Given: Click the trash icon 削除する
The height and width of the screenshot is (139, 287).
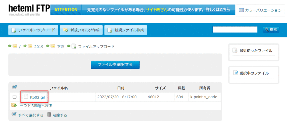Looking at the screenshot, I should [49, 114].
